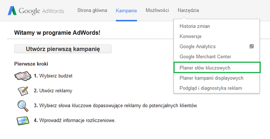Viewport: 270px width, 139px height.
Task: Click the 1. Wybierz budżet text
Action: tap(53, 76)
